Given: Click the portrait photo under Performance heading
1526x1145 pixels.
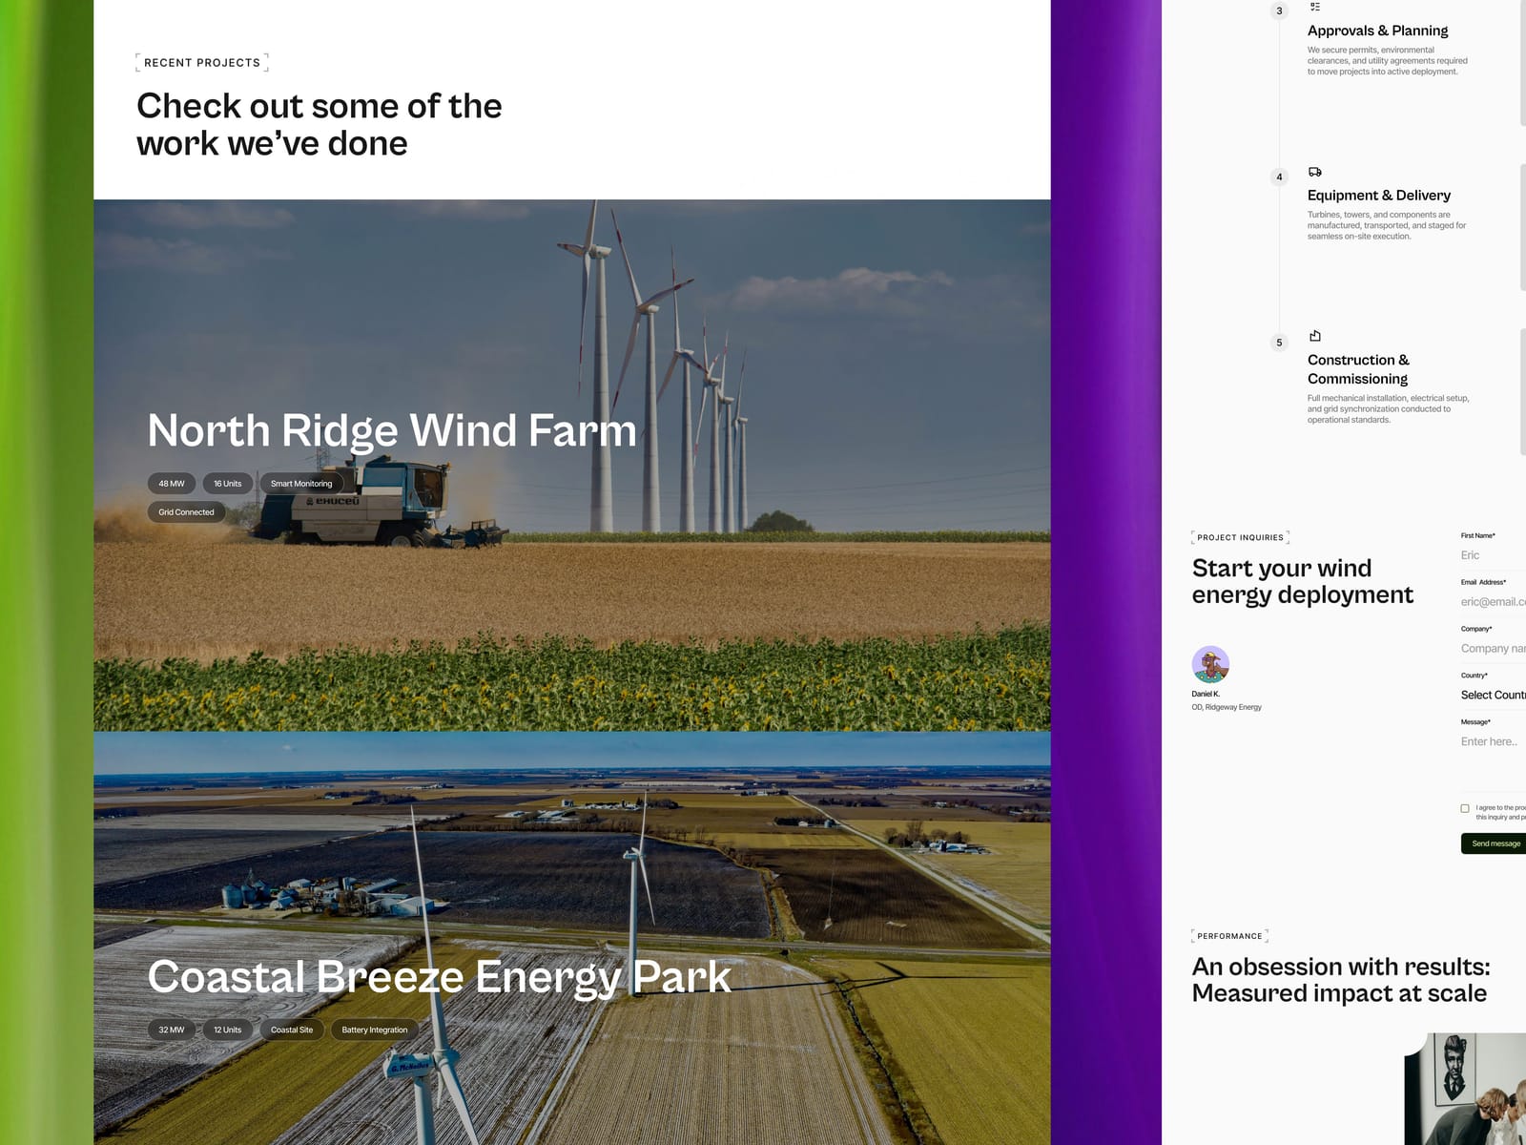Looking at the screenshot, I should click(1465, 1089).
